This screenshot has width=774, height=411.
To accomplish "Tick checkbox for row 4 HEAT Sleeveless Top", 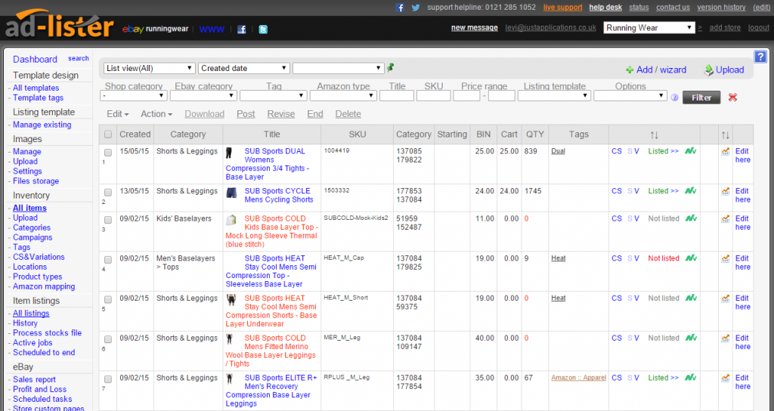I will pos(108,260).
